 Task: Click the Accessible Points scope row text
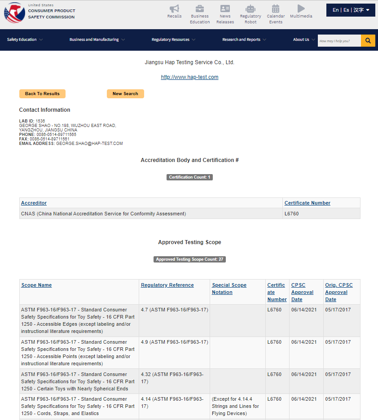(78, 353)
